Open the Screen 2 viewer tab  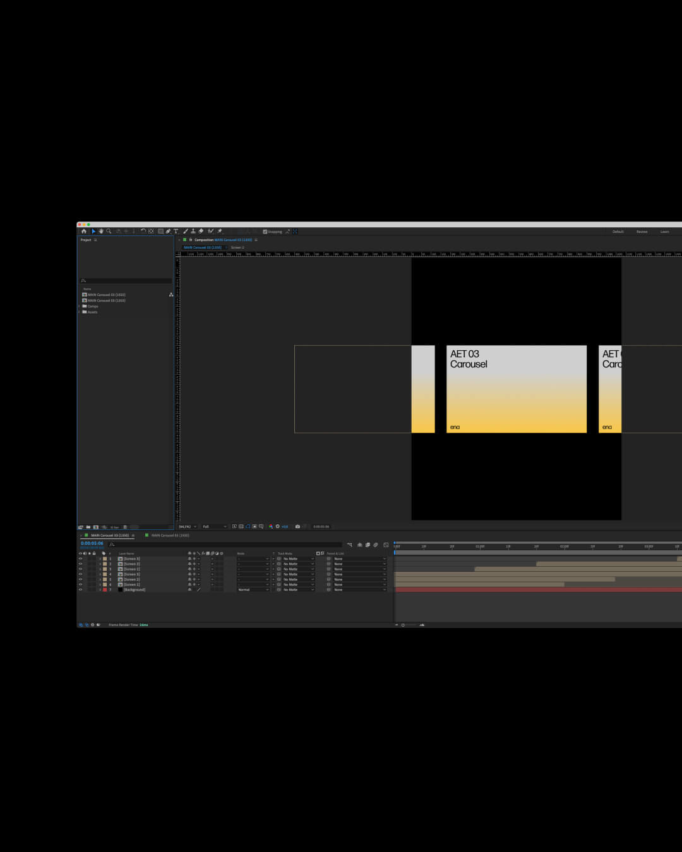[237, 247]
